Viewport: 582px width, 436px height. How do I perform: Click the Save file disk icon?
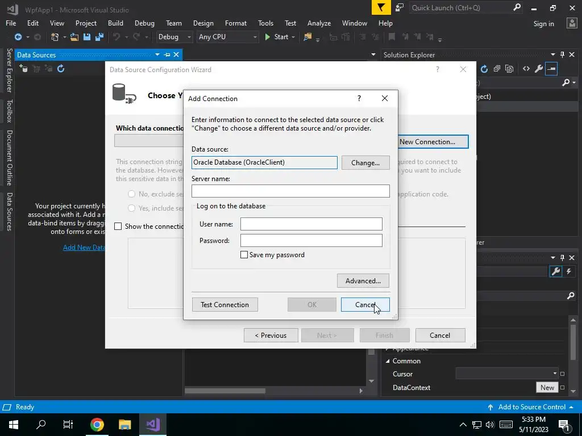tap(87, 37)
